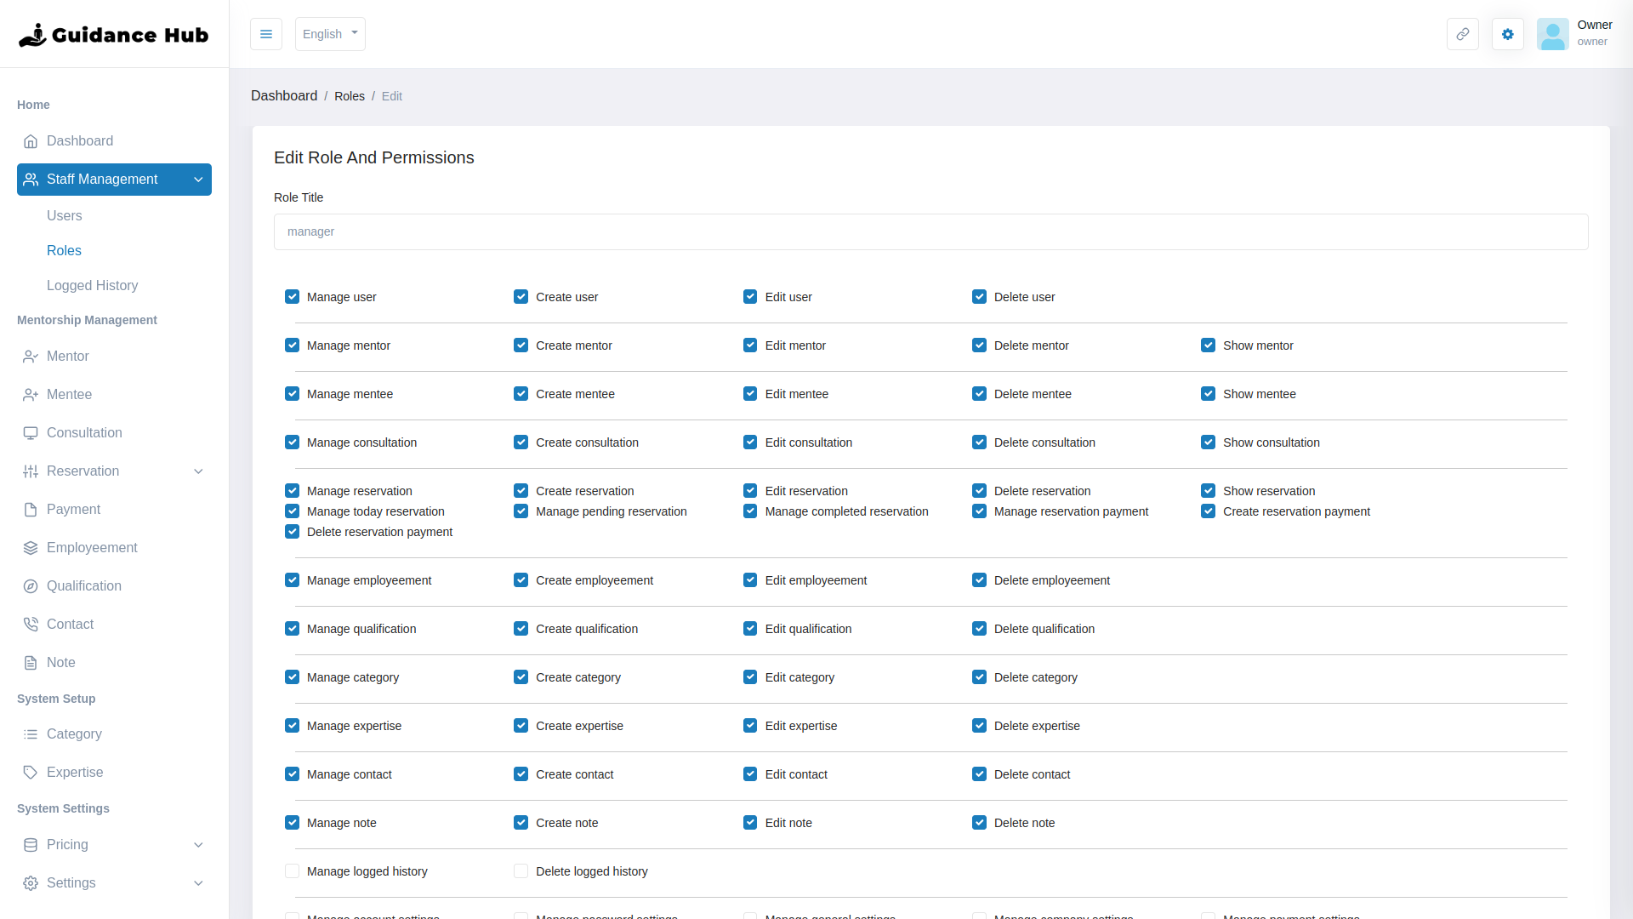This screenshot has width=1633, height=919.
Task: Click the Guidance Hub logo
Action: (x=113, y=34)
